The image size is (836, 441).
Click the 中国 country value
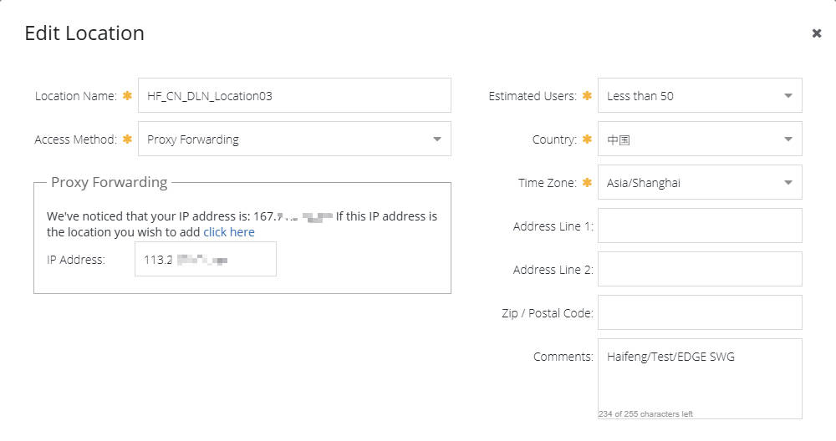pos(619,140)
